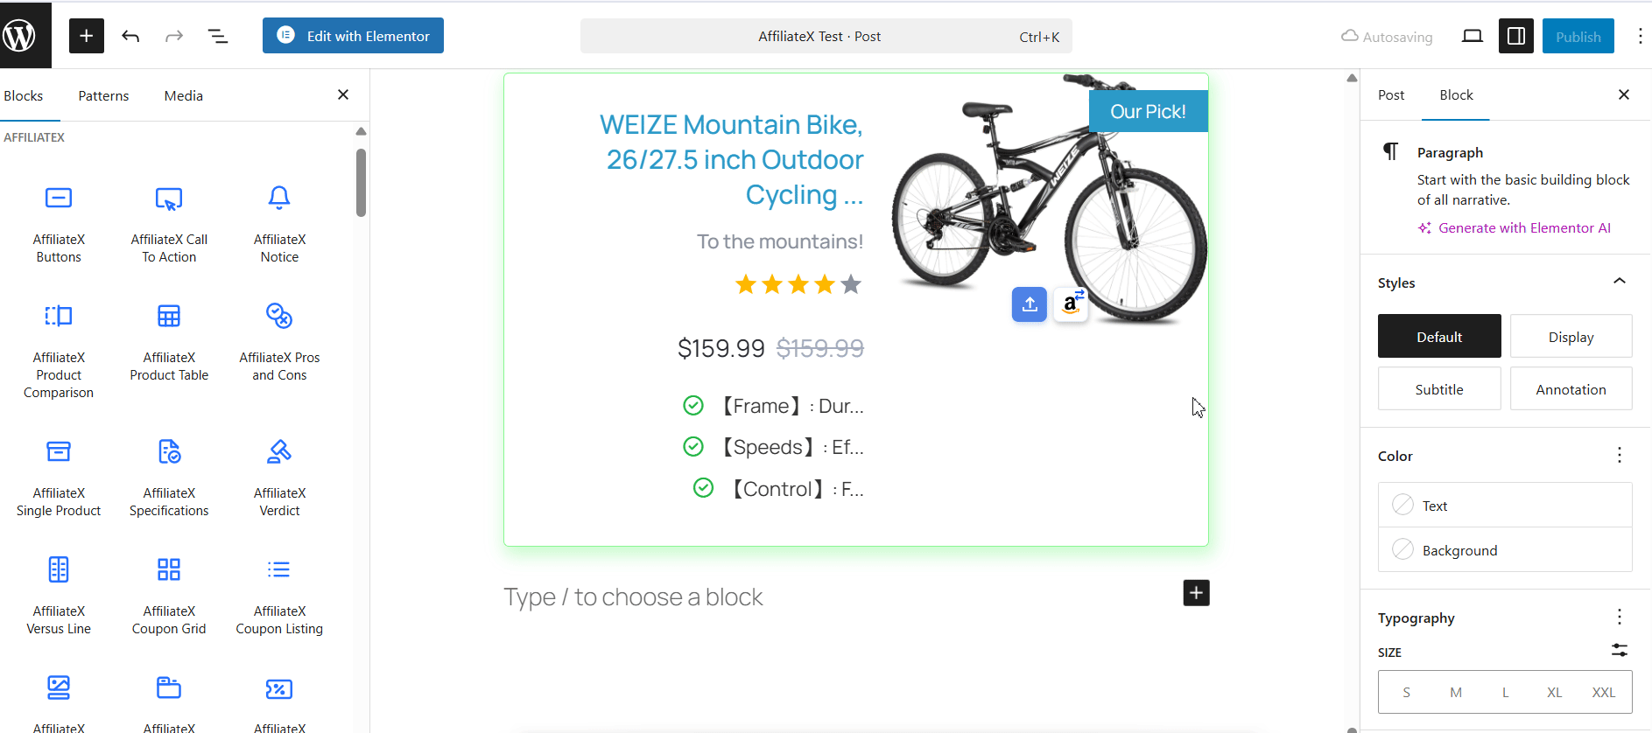Click Generate with Elementor AI
The width and height of the screenshot is (1652, 733).
click(1525, 227)
